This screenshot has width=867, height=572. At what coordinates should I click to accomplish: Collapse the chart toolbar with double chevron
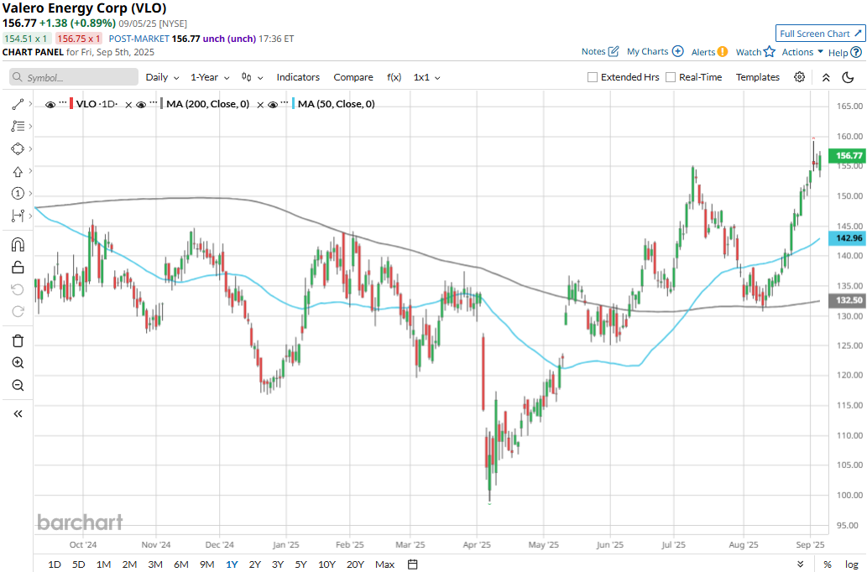point(826,77)
